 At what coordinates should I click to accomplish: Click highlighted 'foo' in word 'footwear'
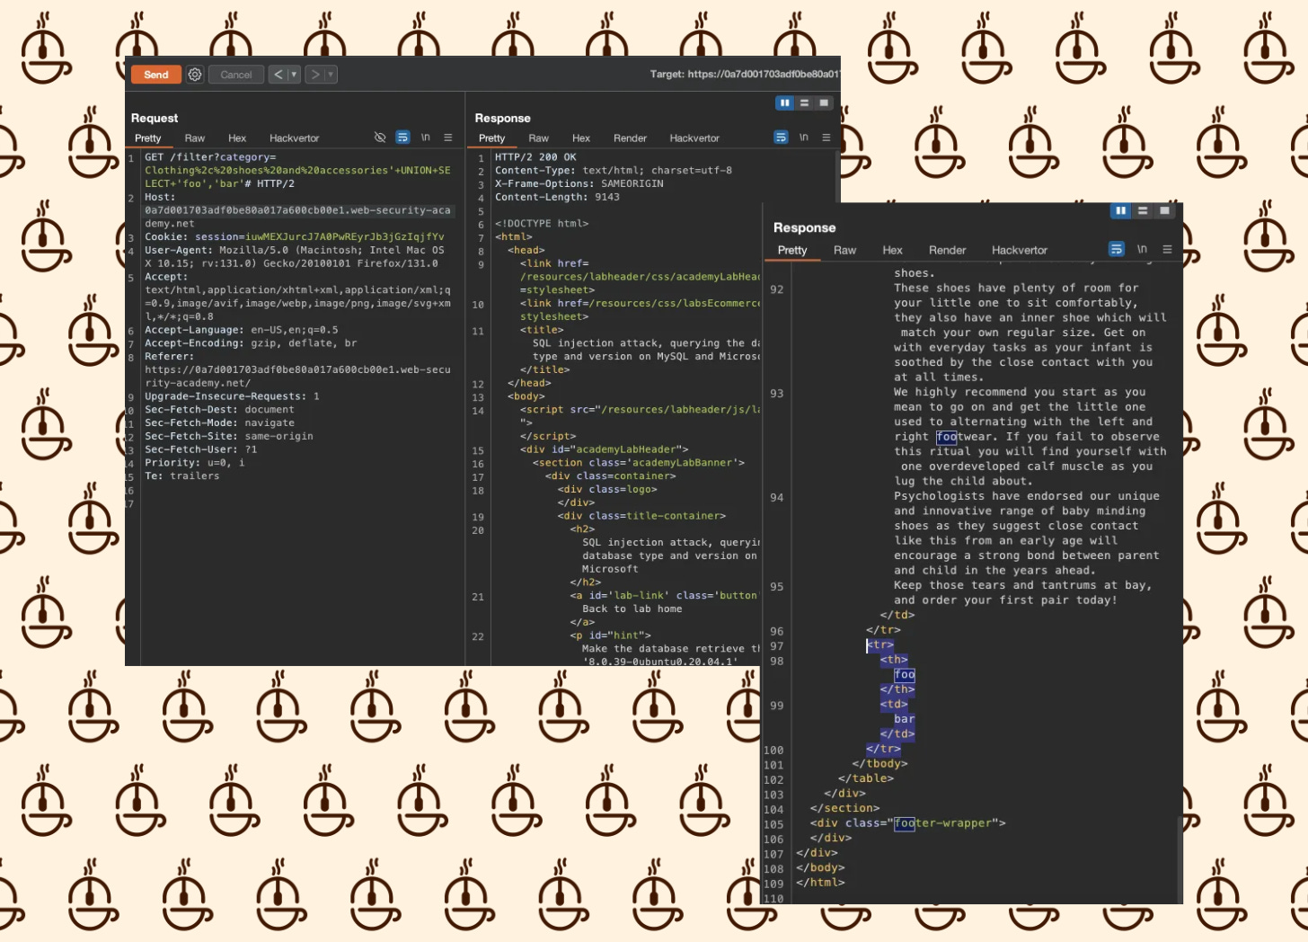[947, 437]
